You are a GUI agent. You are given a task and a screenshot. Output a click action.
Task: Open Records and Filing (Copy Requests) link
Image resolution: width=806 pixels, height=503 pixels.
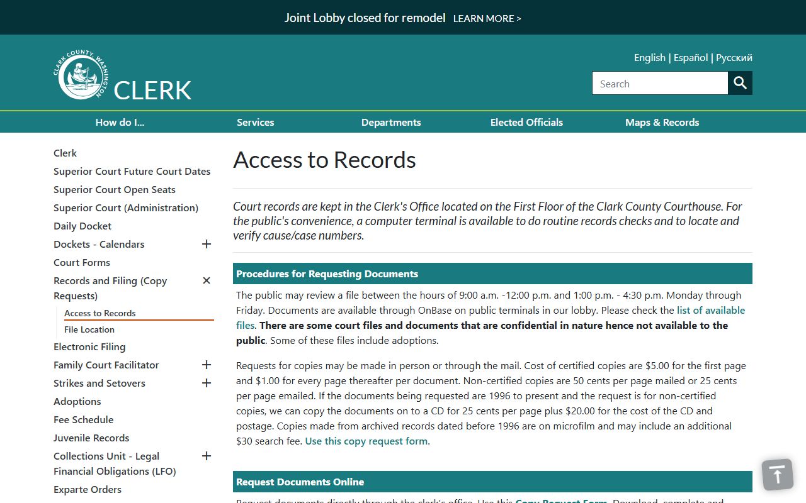coord(110,288)
